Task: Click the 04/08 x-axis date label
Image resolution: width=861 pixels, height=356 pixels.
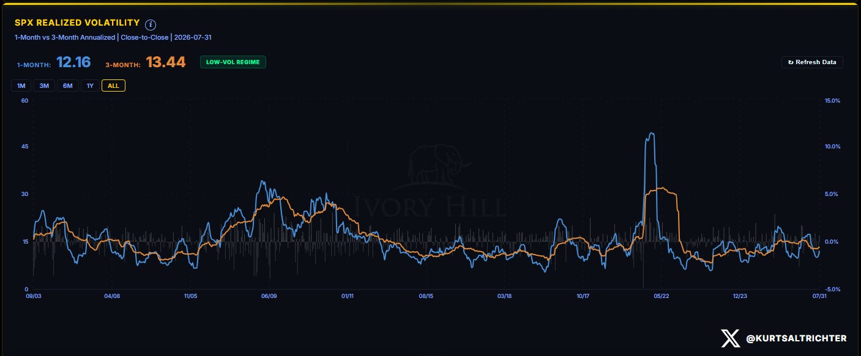Action: (112, 296)
